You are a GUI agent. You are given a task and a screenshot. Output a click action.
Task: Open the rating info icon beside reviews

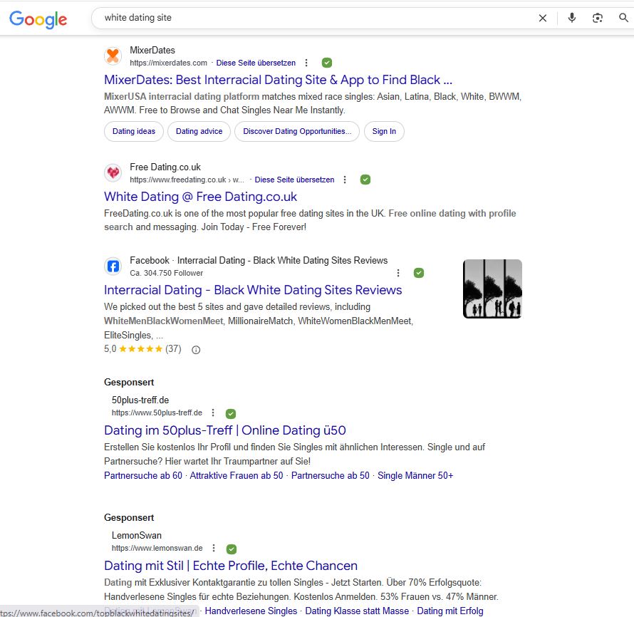pos(197,350)
